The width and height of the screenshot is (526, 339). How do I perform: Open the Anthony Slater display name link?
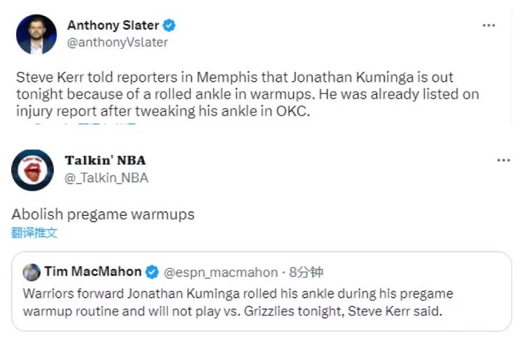[x=113, y=26]
